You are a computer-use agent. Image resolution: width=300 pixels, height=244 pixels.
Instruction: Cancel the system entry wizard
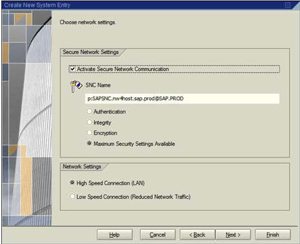click(158, 235)
